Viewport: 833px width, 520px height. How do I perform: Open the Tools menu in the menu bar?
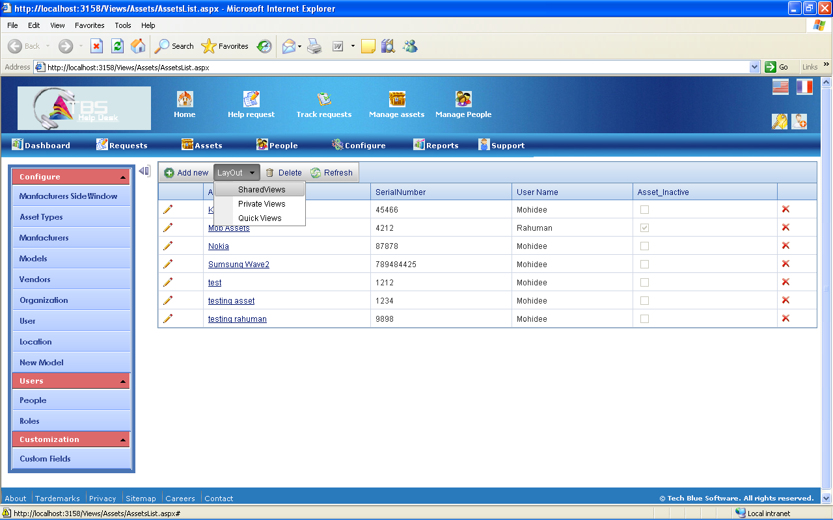123,25
